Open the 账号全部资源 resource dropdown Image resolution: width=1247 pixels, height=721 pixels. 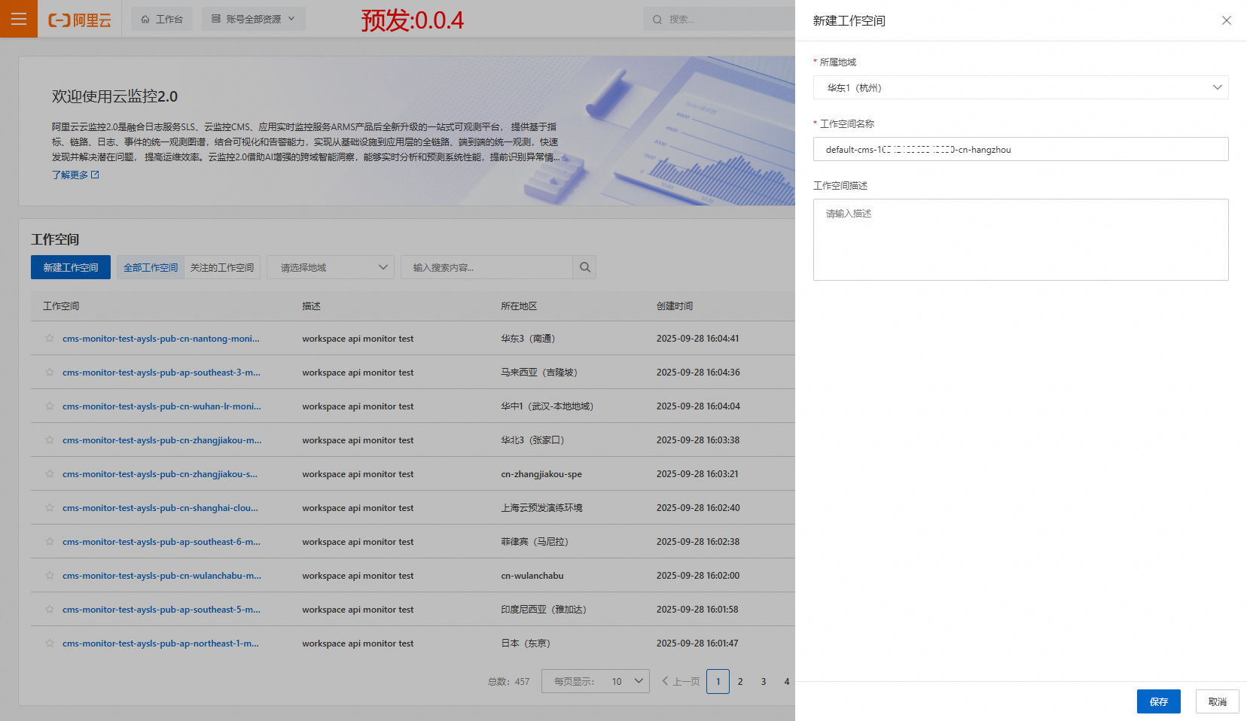tap(254, 19)
